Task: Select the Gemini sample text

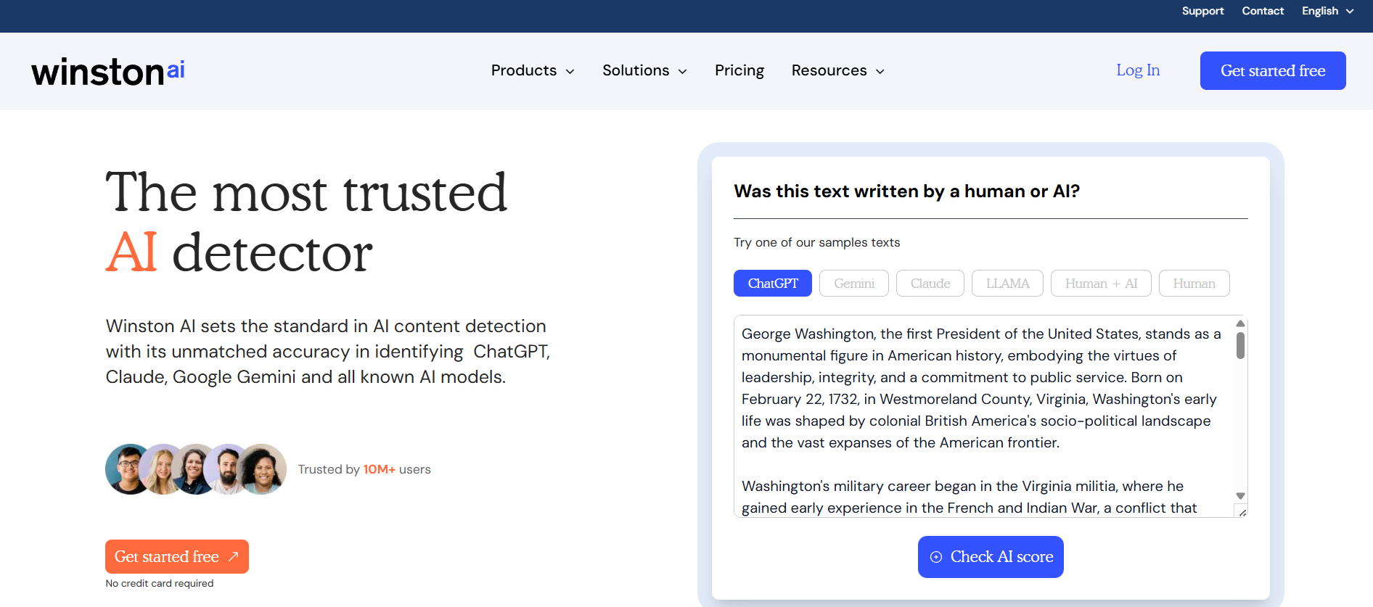Action: (x=853, y=284)
